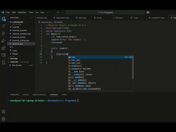The image size is (176, 132).
Task: Choose the num variable suggestion
Action: click(100, 57)
